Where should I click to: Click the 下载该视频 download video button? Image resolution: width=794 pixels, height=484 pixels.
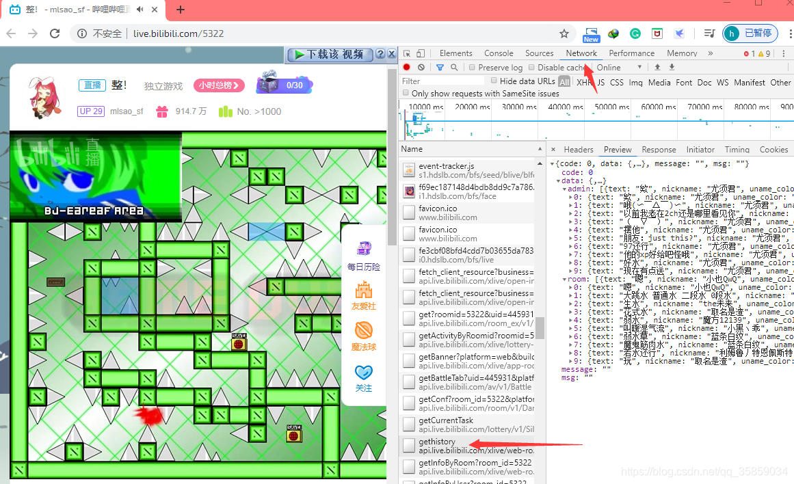[x=330, y=54]
